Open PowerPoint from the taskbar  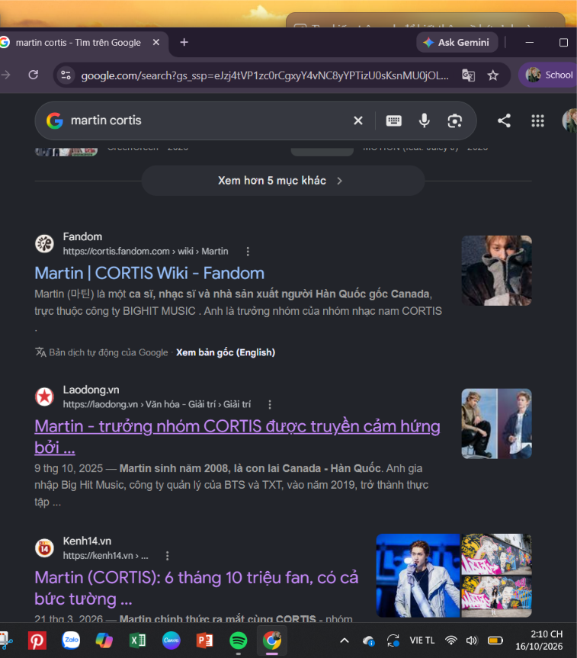point(205,640)
